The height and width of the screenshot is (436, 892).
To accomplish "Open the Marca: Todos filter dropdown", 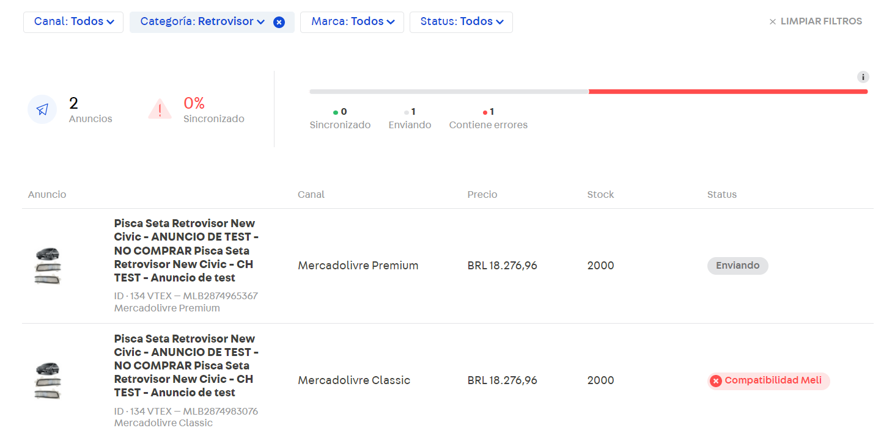I will click(352, 21).
